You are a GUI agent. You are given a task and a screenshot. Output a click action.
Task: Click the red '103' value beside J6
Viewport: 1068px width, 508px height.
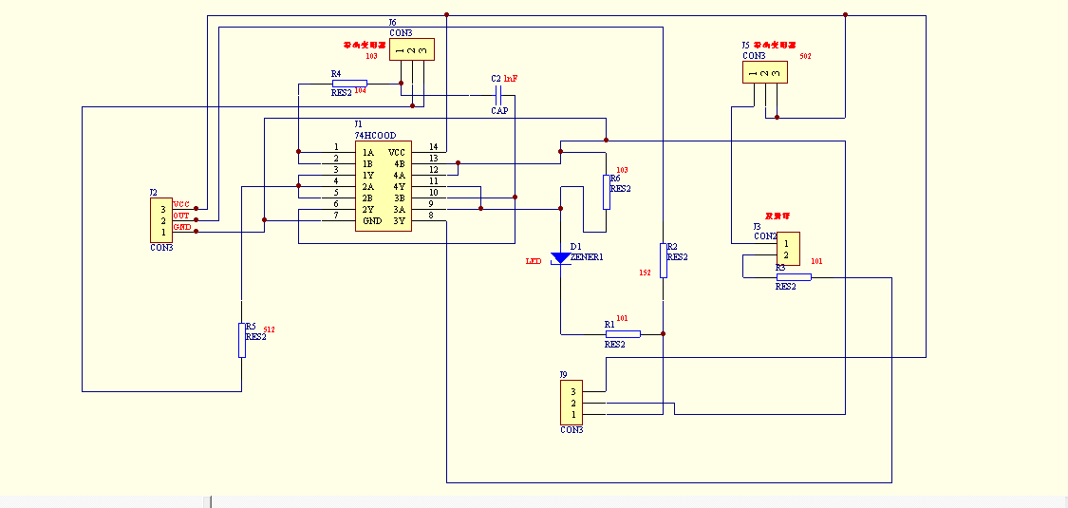(371, 57)
